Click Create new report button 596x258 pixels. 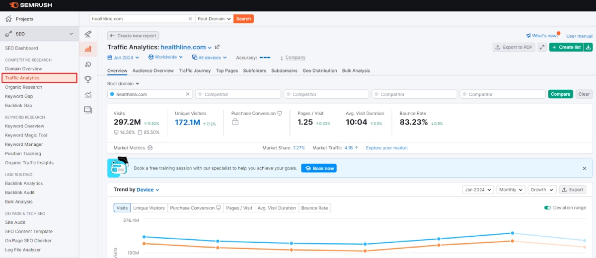[133, 36]
